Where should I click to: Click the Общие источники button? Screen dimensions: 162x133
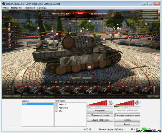[x=100, y=120]
